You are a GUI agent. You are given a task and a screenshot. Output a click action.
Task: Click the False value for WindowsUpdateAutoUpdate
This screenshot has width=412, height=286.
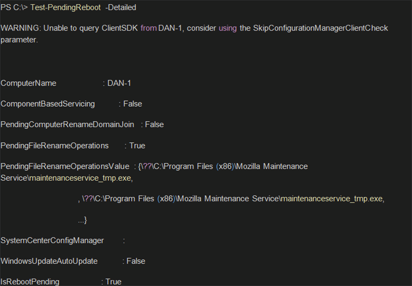click(136, 261)
